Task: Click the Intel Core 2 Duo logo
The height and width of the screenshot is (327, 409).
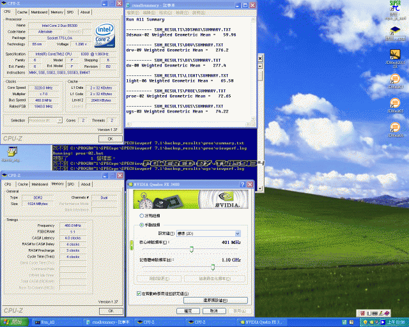Action: click(x=105, y=35)
